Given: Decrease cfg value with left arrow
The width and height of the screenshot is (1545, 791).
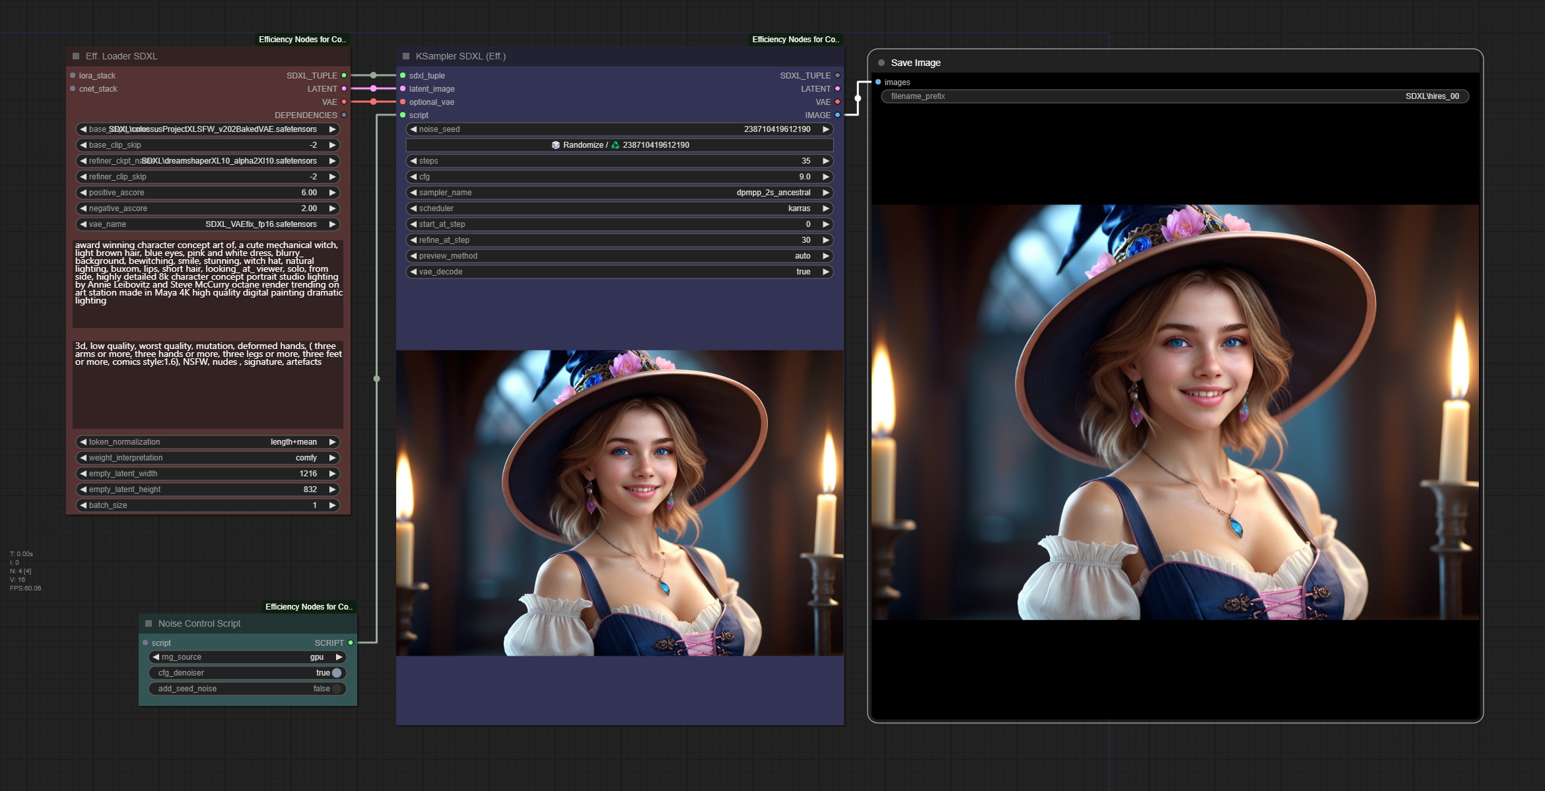Looking at the screenshot, I should (x=413, y=177).
